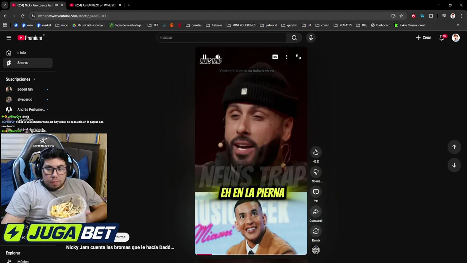The image size is (467, 263).
Task: Select Inicio in the sidebar
Action: (28, 53)
